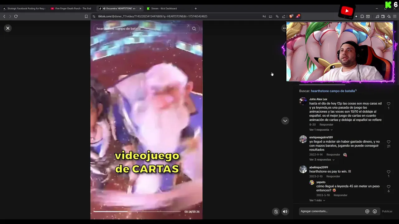399x224 pixels.
Task: Open the Brave Wallet icon
Action: click(x=383, y=16)
